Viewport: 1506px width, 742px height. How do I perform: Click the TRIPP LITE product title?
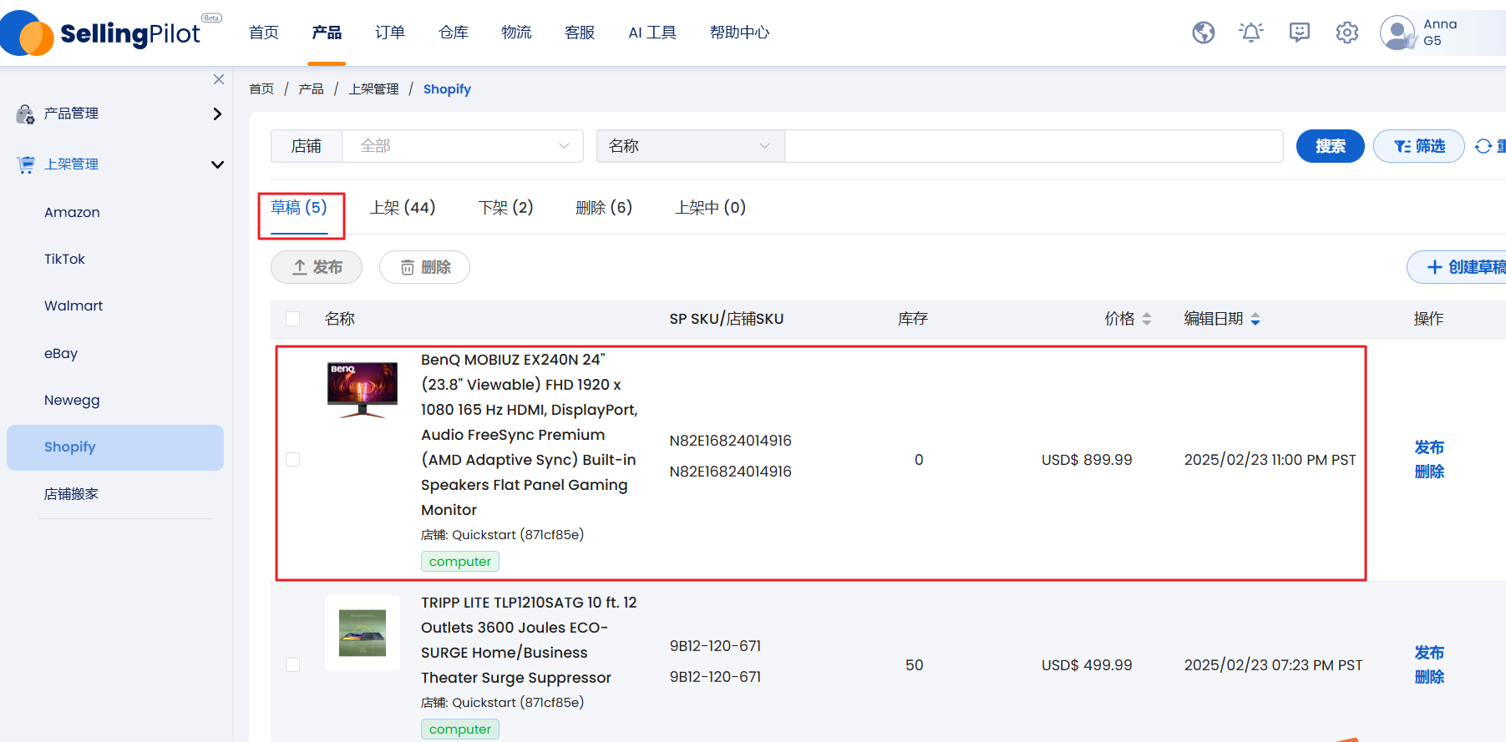tap(529, 640)
